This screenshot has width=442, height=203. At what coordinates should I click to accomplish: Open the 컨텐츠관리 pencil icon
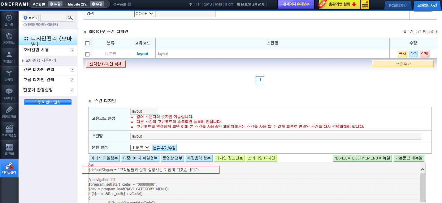pos(9,113)
